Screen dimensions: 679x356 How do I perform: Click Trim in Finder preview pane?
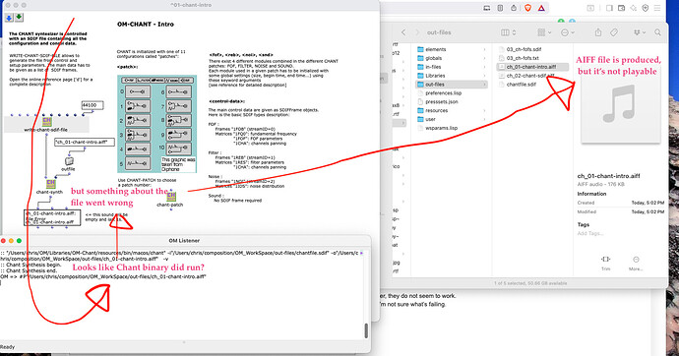[x=606, y=264]
